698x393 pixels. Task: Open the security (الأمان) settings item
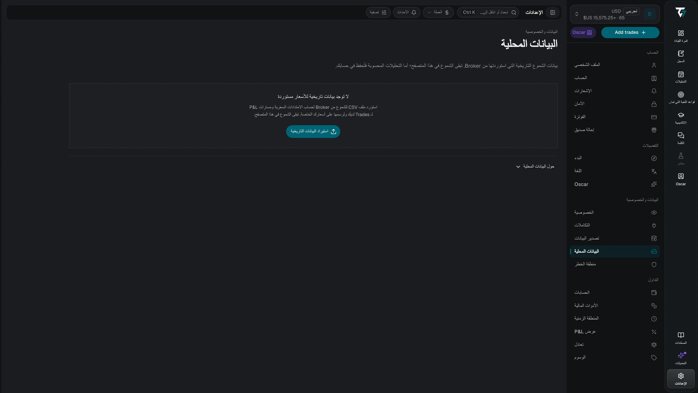[x=615, y=104]
